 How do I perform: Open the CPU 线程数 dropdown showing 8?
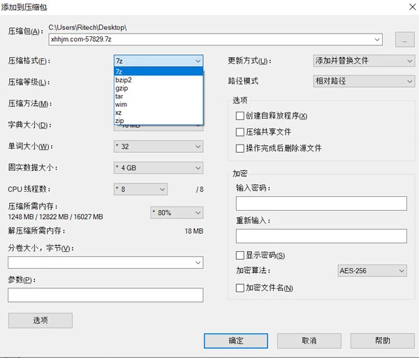pyautogui.click(x=140, y=189)
